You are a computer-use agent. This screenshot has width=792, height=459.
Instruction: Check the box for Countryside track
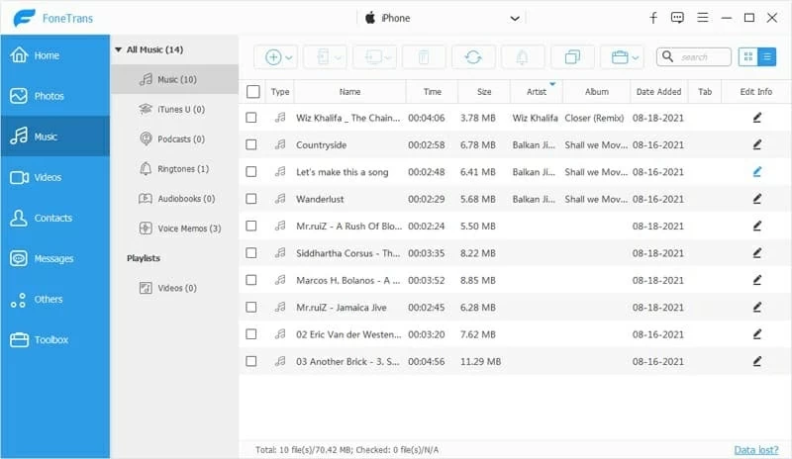point(251,144)
